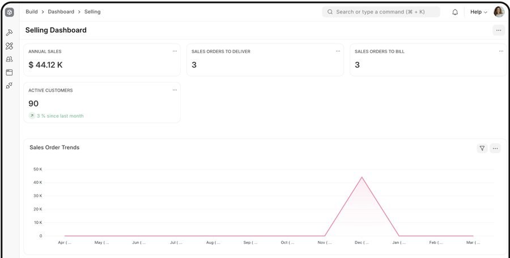Click the Sales Order Trends title
510x258 pixels.
click(54, 148)
